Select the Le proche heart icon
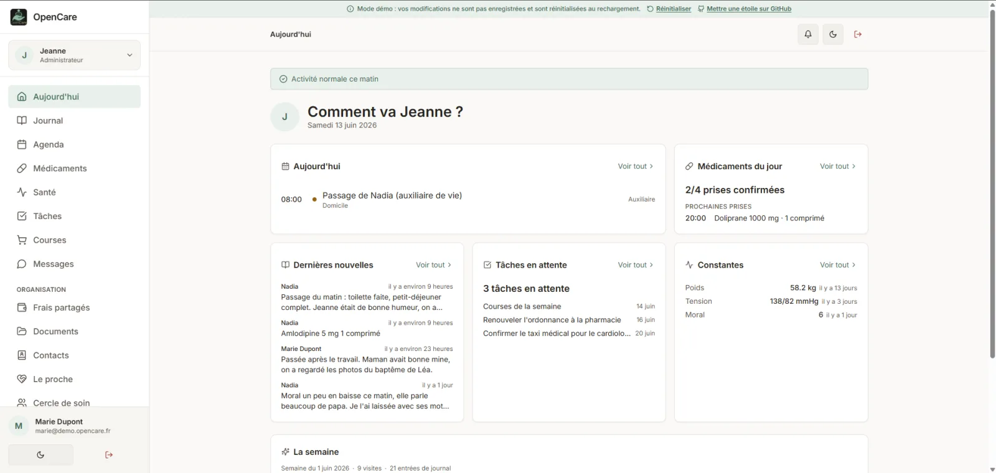Image resolution: width=996 pixels, height=473 pixels. (x=22, y=379)
